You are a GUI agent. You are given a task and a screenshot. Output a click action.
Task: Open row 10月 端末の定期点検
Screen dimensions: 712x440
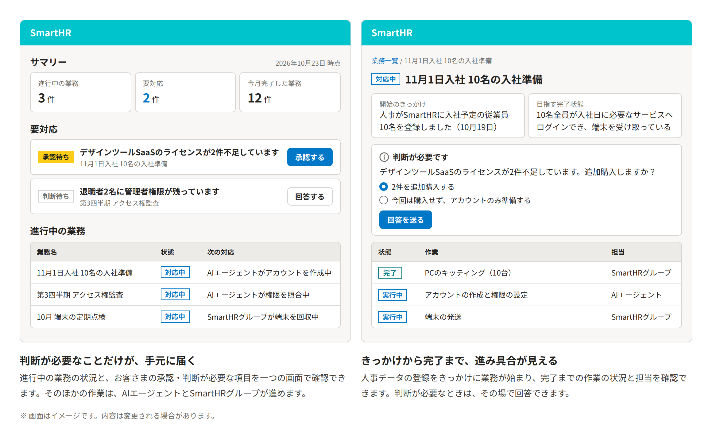point(185,317)
